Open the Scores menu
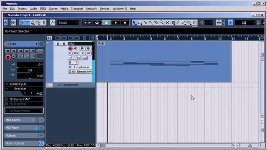267x150 pixels. tap(53, 9)
